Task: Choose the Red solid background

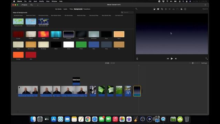Action: [31, 55]
